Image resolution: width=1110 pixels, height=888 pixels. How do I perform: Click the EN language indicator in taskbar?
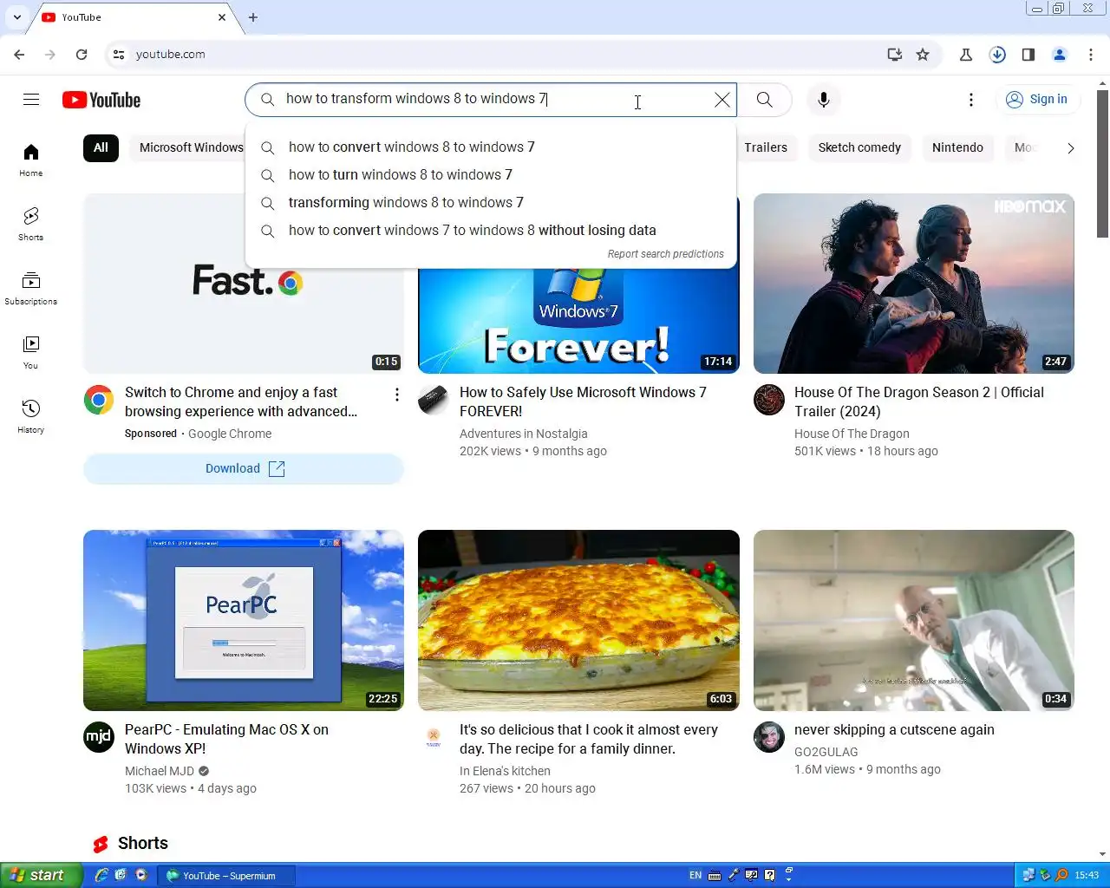[x=695, y=875]
